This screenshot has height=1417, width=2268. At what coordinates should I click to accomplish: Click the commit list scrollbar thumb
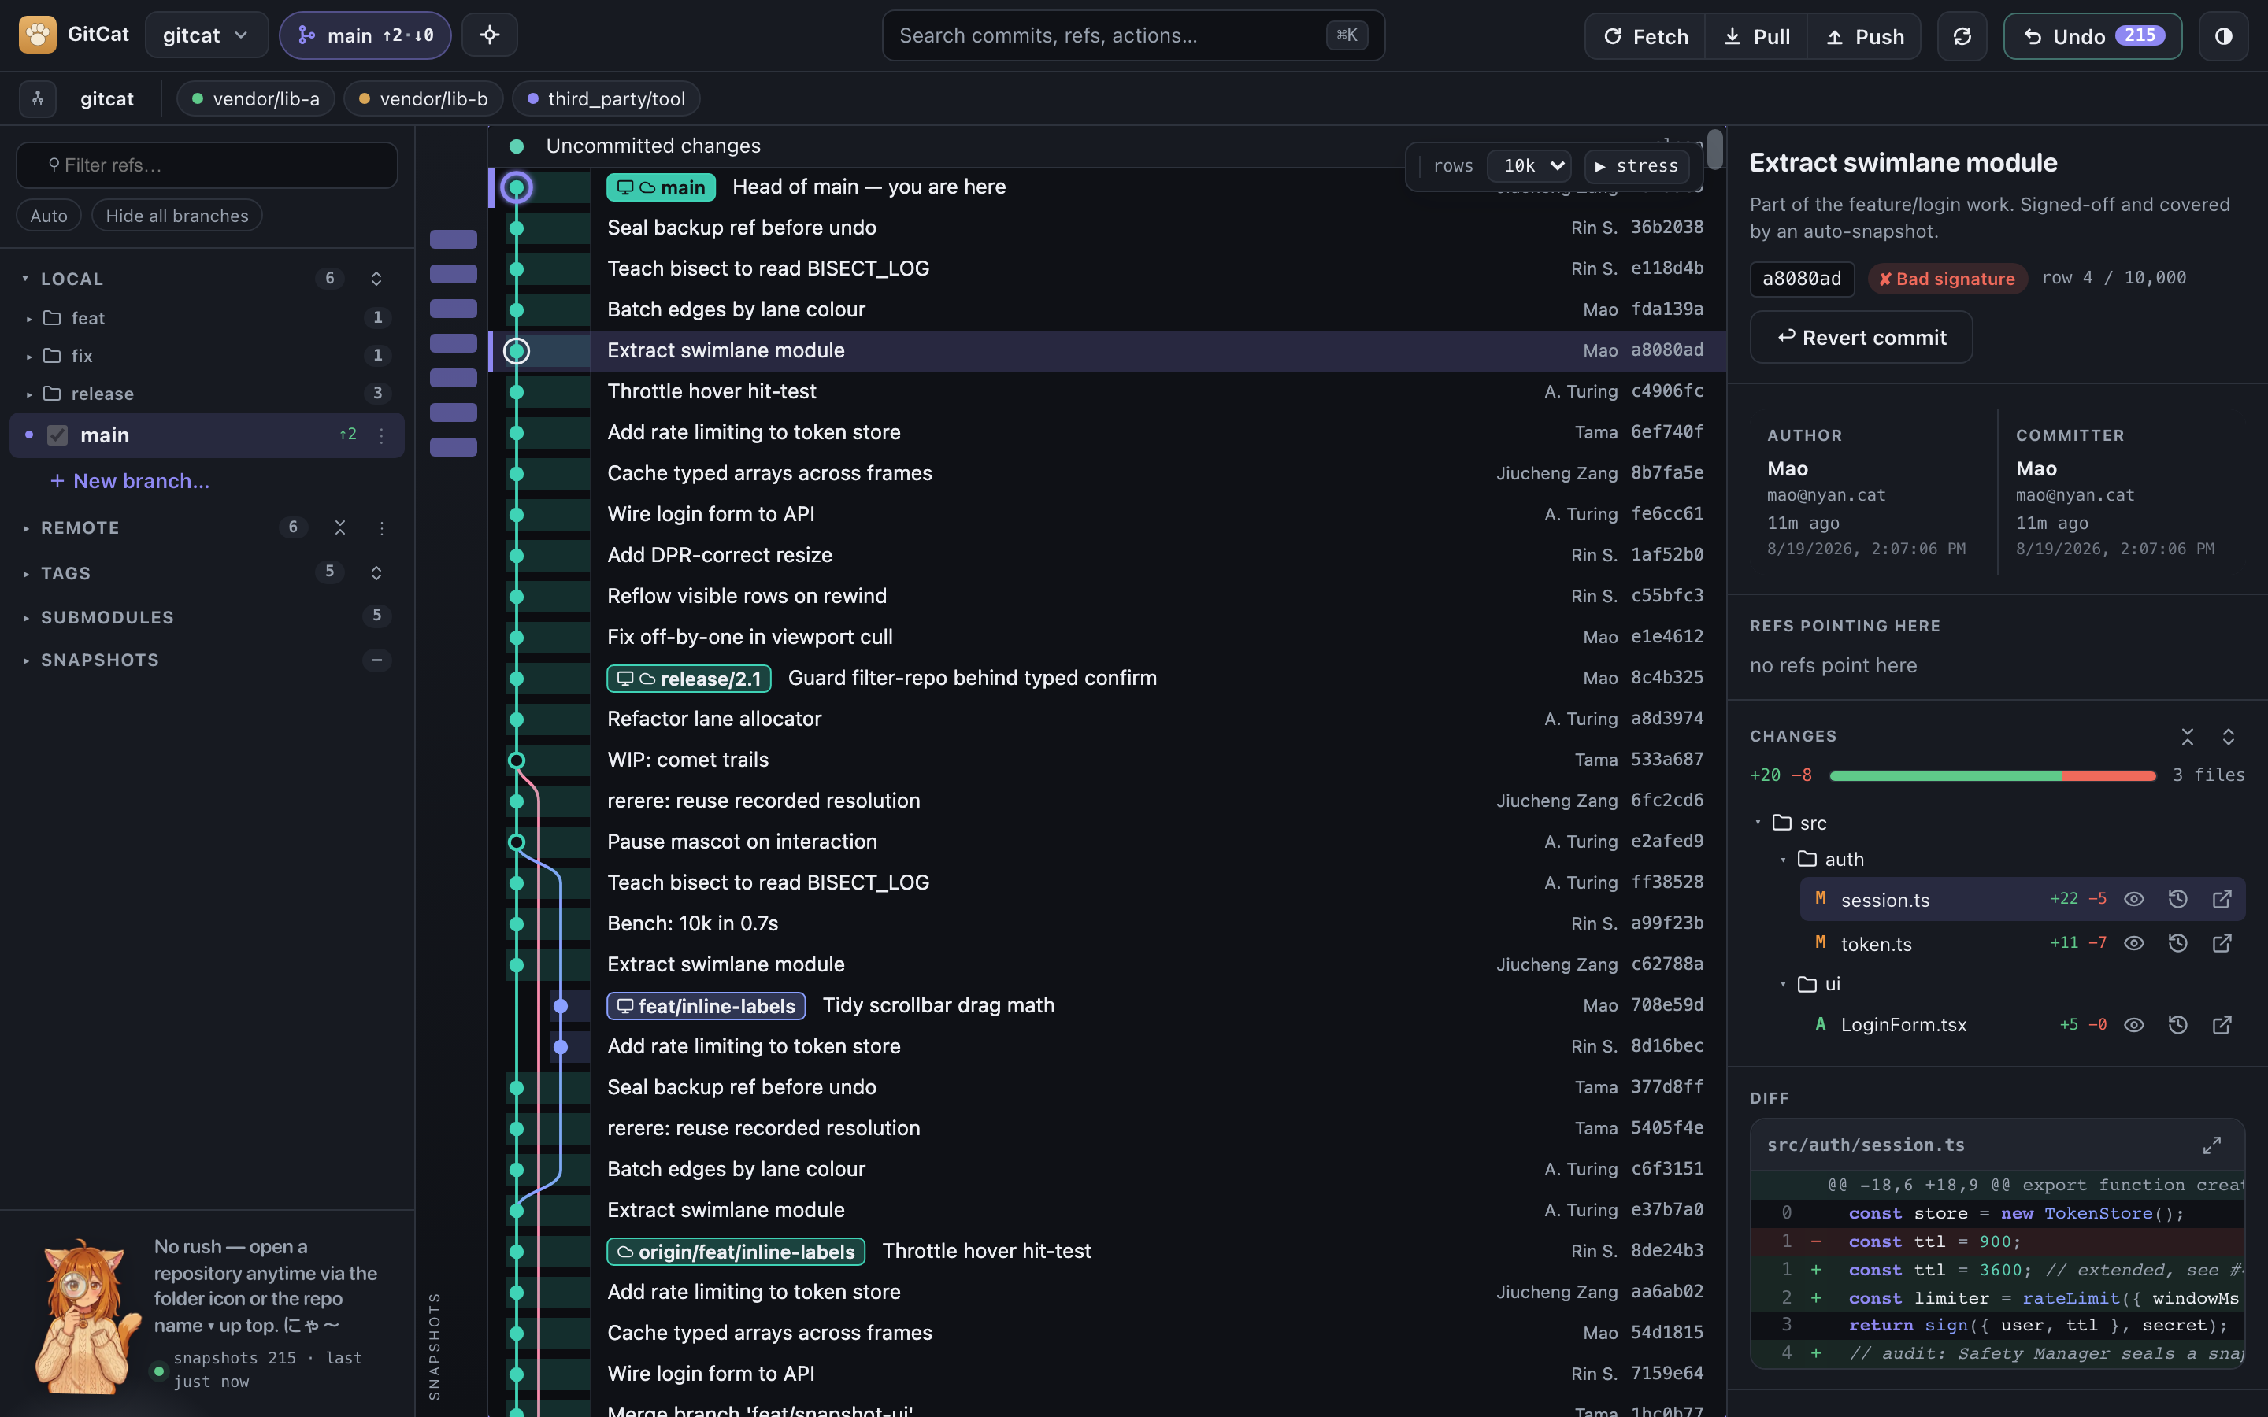[x=1714, y=150]
